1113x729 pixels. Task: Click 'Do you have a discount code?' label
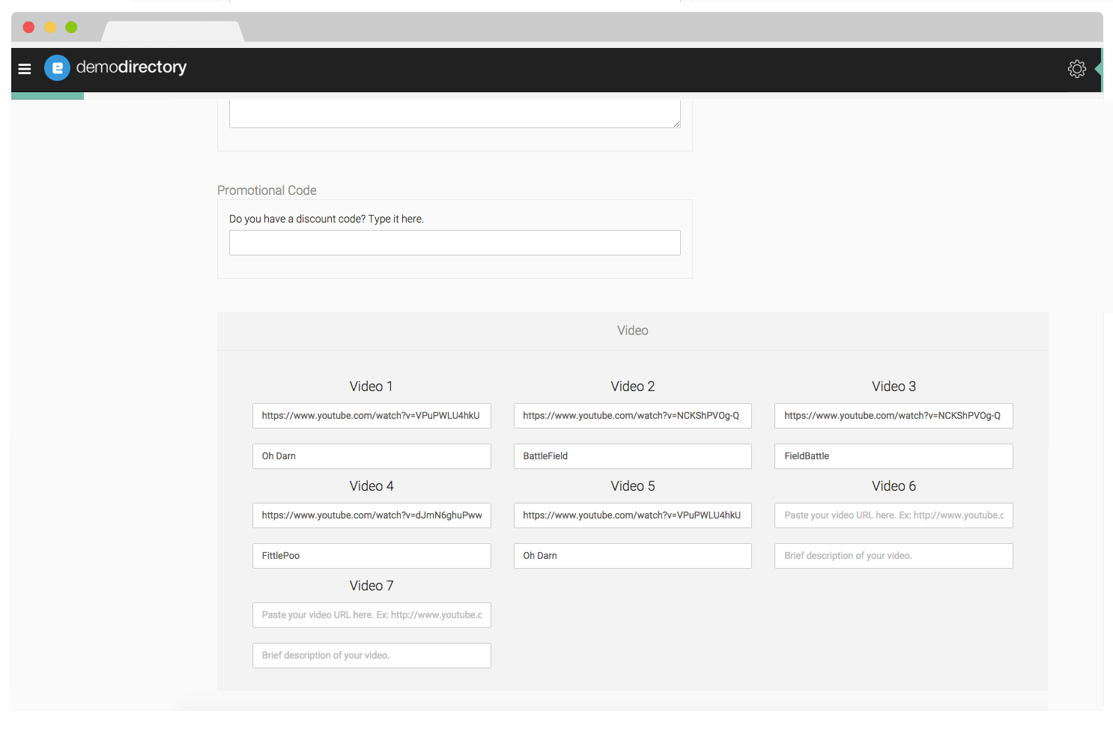[327, 219]
